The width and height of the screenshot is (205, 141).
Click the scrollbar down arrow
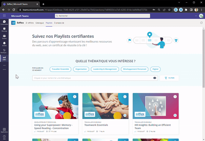(x=204, y=140)
